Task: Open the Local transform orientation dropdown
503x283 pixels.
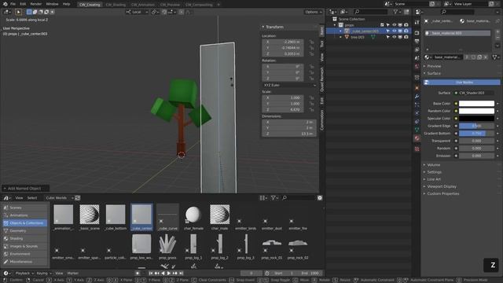Action: (x=137, y=12)
